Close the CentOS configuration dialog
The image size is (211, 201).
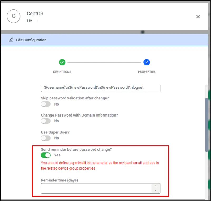click(x=198, y=17)
